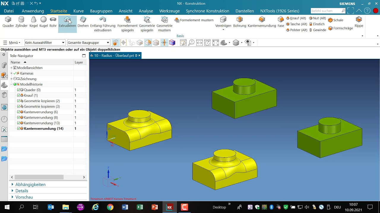Select the Formschräge draft tool
Image resolution: width=380 pixels, height=213 pixels.
point(341,28)
